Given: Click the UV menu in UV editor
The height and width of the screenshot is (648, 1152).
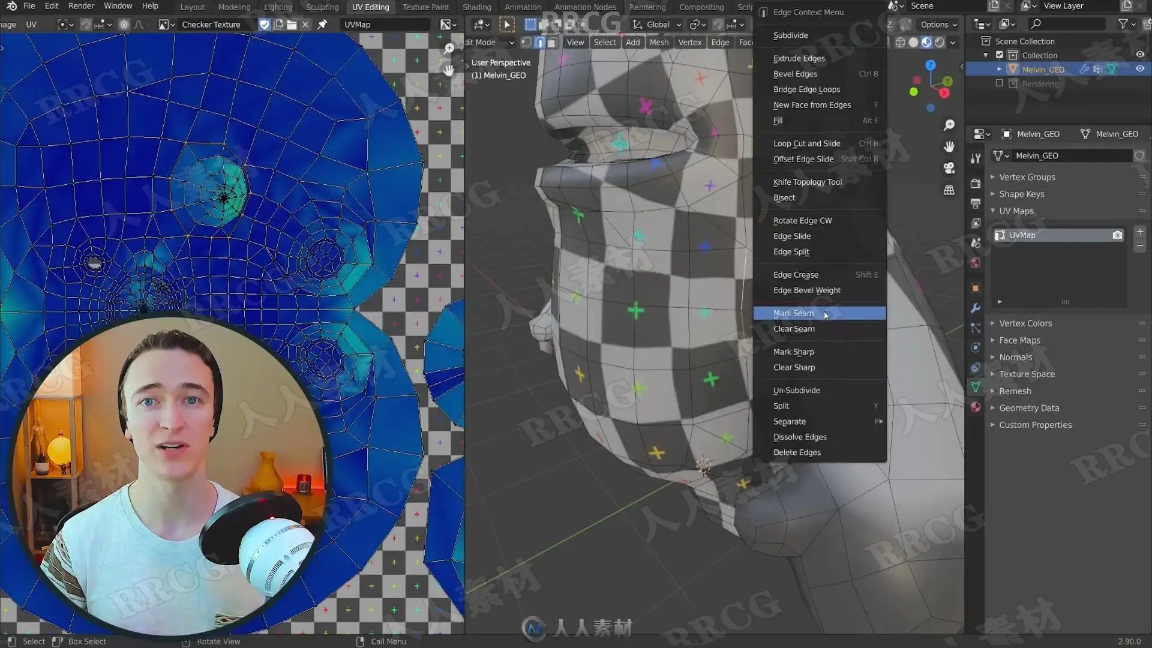Looking at the screenshot, I should pyautogui.click(x=31, y=25).
